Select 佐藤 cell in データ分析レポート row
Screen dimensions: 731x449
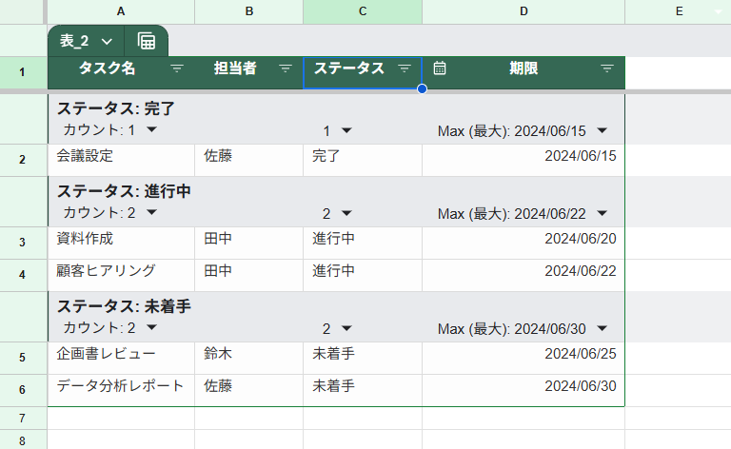pyautogui.click(x=249, y=390)
